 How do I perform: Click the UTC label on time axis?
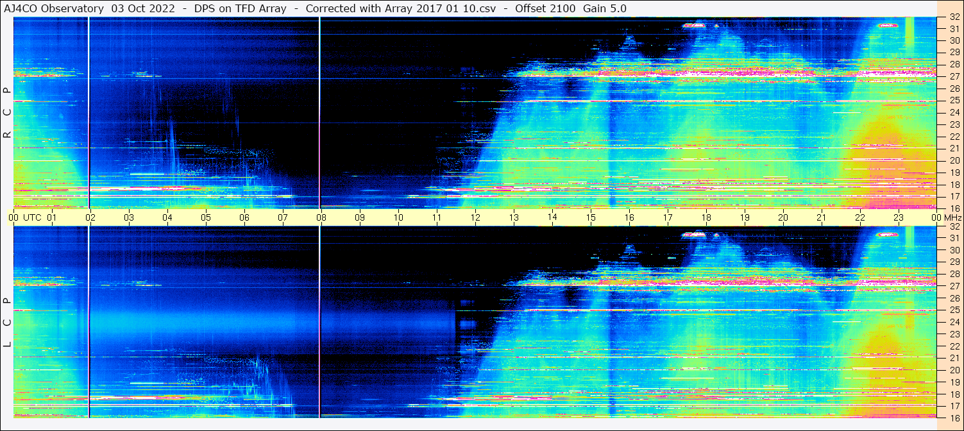(32, 217)
